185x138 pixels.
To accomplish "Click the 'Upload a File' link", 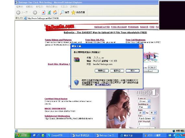I will tap(102, 27).
